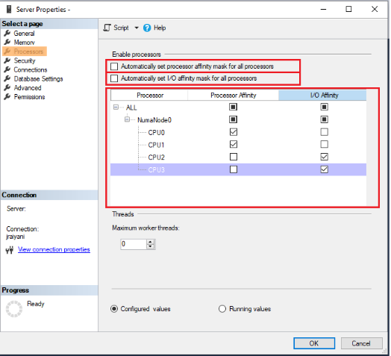Uncheck Processor Affinity for CPU0

(234, 132)
